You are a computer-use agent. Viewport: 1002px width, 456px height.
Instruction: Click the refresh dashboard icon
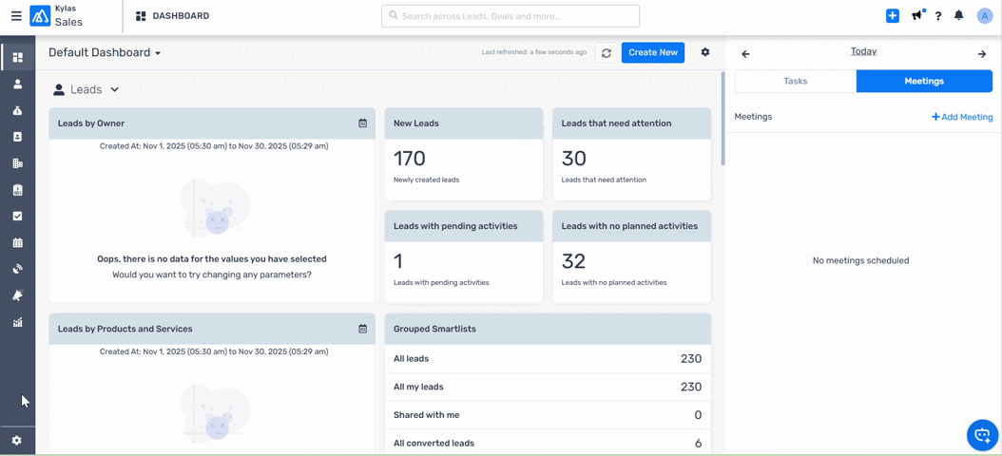point(607,53)
